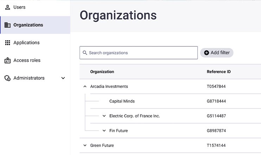Screen dimensions: 261x155
Task: Click the Access roles badge icon
Action: coord(7,60)
